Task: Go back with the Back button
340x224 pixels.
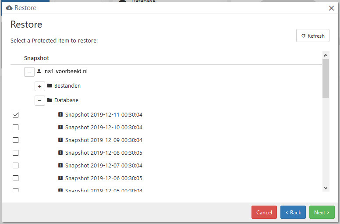Action: point(293,212)
